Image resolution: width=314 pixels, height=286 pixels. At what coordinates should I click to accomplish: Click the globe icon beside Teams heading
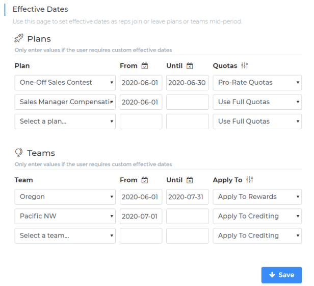(x=19, y=153)
